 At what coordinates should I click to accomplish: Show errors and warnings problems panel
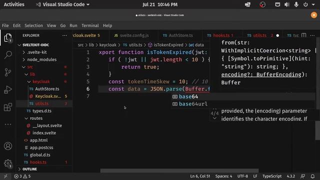point(22,176)
